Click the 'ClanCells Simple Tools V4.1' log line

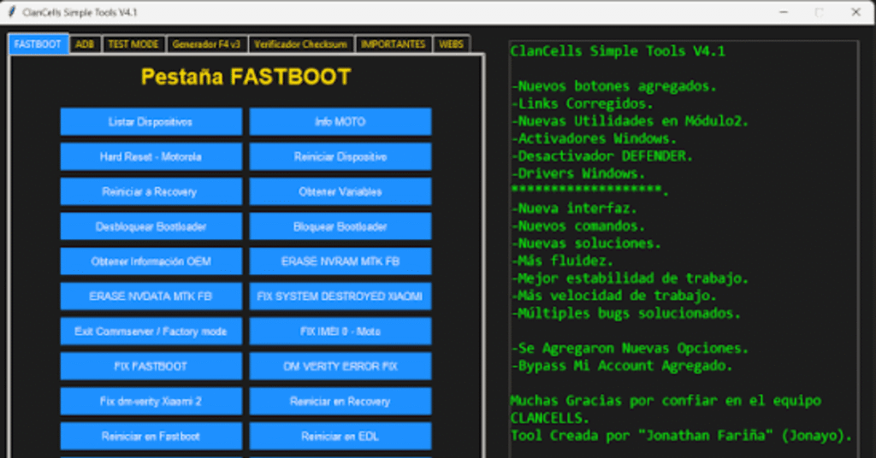point(618,51)
